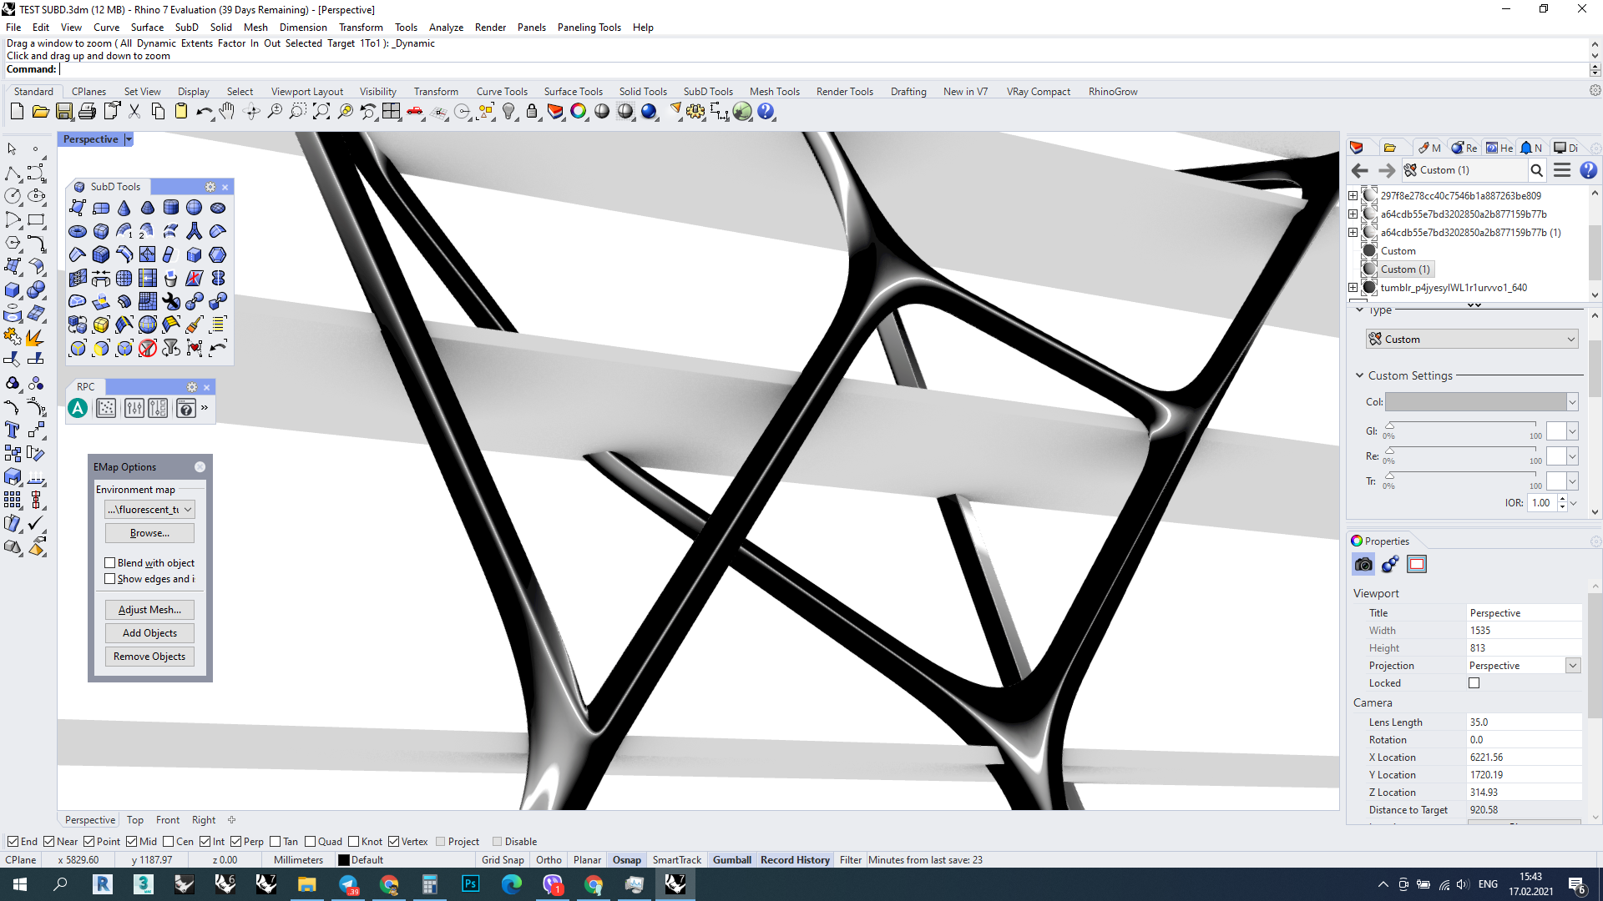Enable Show edges checkbox in EMap Options

(x=110, y=580)
